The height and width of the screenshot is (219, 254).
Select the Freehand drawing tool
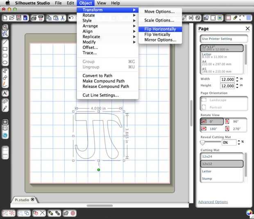click(x=5, y=84)
